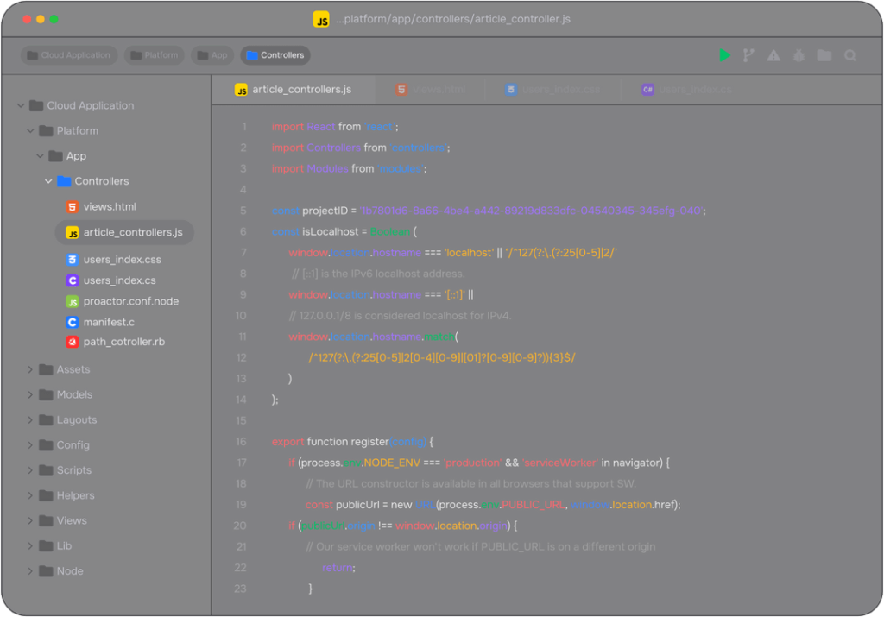Open users_index.cs in the file tree

[x=119, y=280]
